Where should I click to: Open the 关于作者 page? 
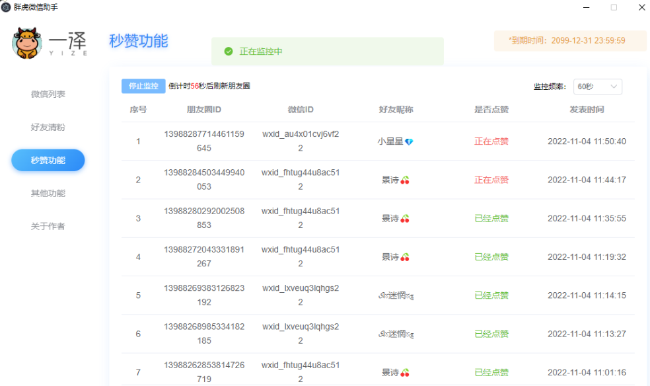click(x=48, y=227)
